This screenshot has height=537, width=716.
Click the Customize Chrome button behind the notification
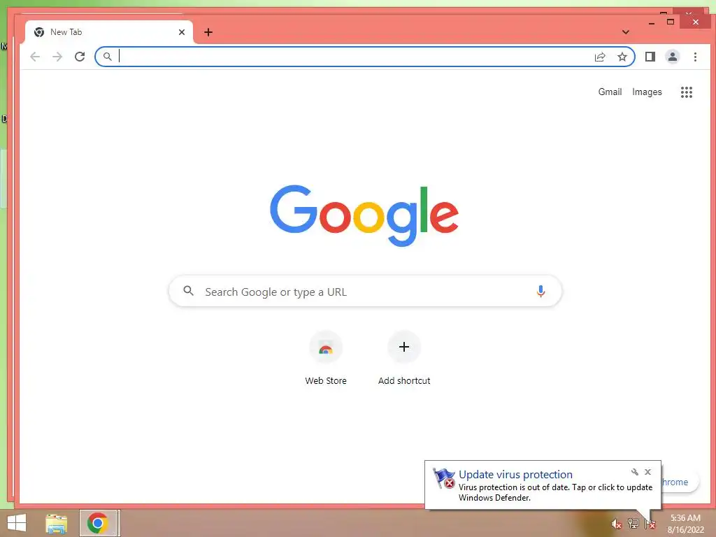point(680,482)
